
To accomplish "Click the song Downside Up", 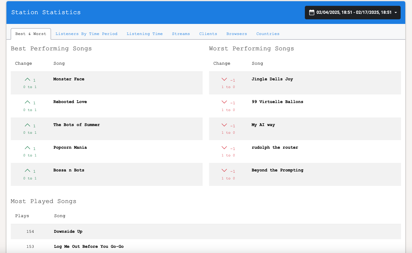I will 68,232.
